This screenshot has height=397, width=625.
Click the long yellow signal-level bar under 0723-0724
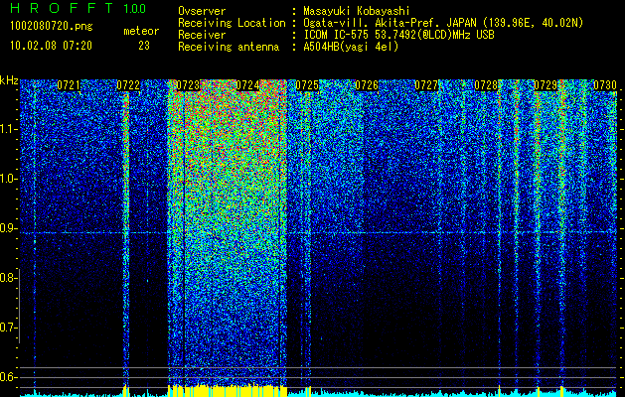pos(228,391)
